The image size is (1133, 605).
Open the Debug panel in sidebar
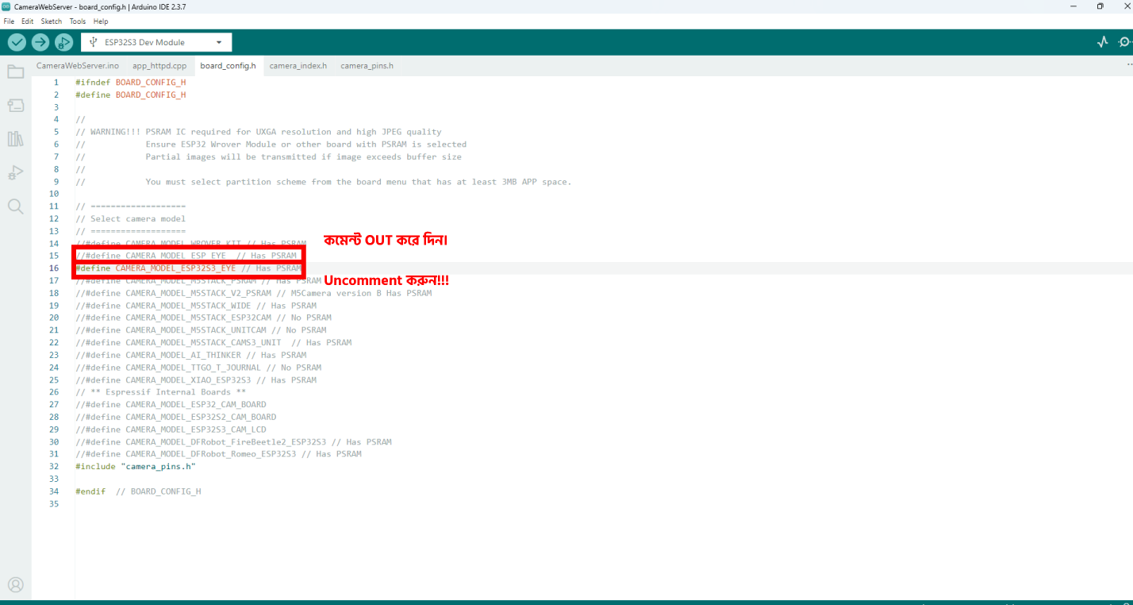point(15,172)
